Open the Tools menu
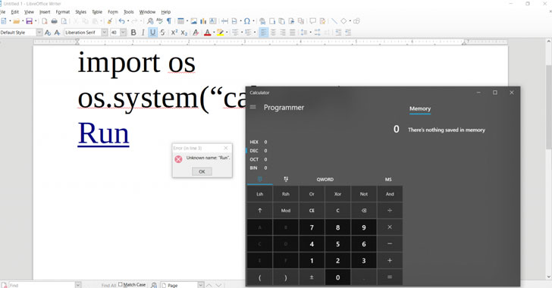 tap(128, 12)
